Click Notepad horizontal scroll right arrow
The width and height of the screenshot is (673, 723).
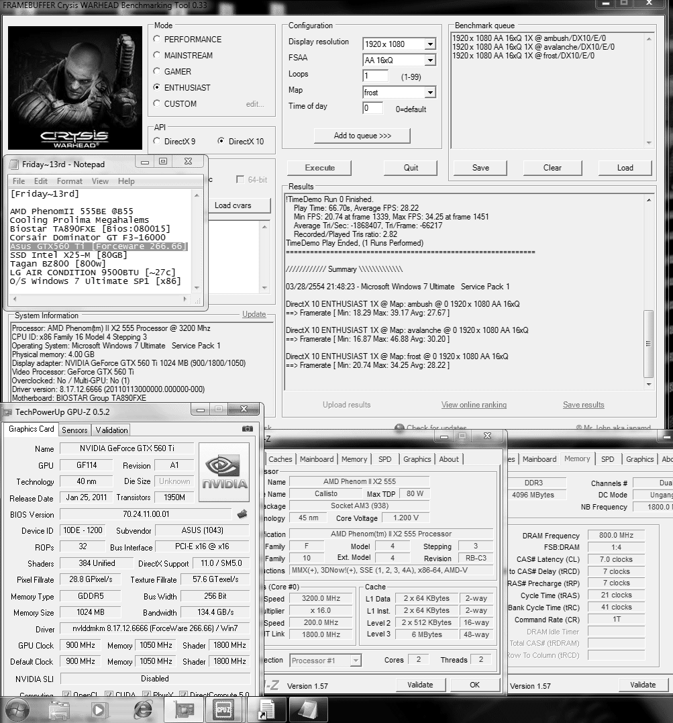185,299
